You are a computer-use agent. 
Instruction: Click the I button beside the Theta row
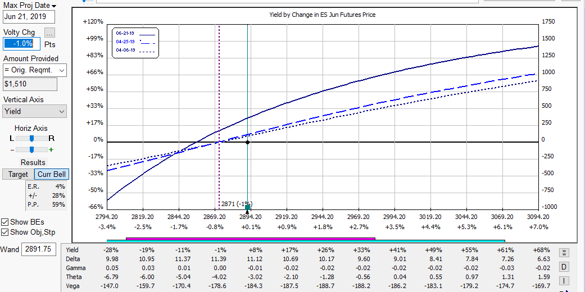tap(564, 281)
